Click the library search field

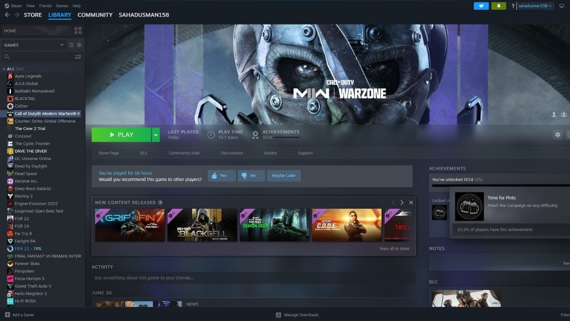click(42, 57)
